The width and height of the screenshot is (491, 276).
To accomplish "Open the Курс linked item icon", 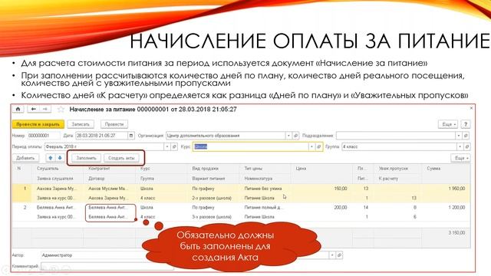I will (x=319, y=146).
